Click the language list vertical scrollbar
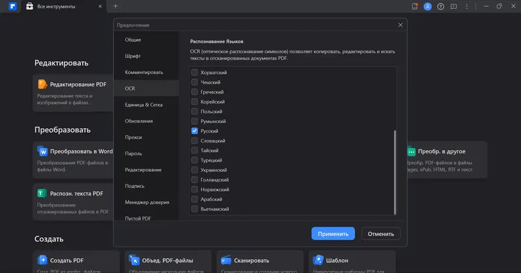Image resolution: width=521 pixels, height=273 pixels. click(395, 172)
